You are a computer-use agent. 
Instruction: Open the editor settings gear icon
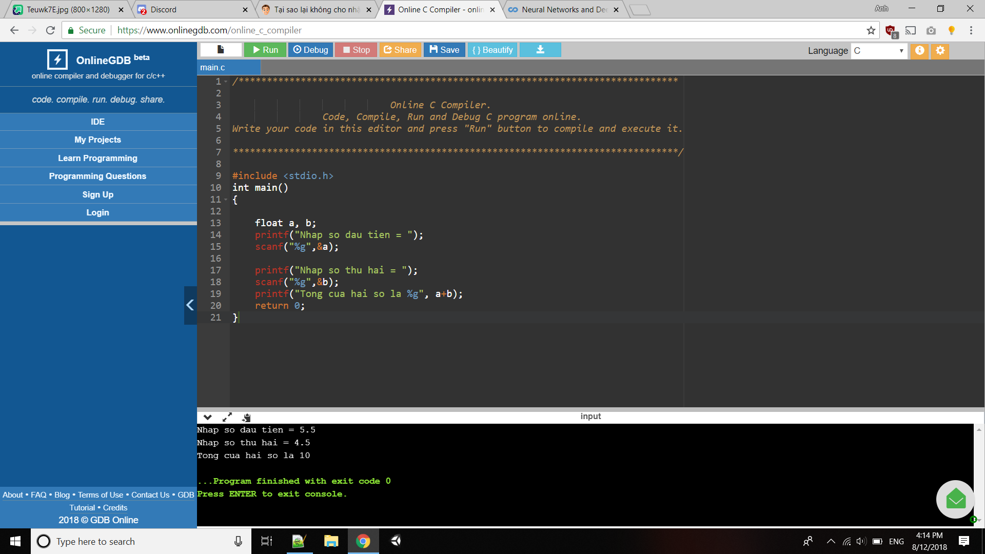pos(940,50)
